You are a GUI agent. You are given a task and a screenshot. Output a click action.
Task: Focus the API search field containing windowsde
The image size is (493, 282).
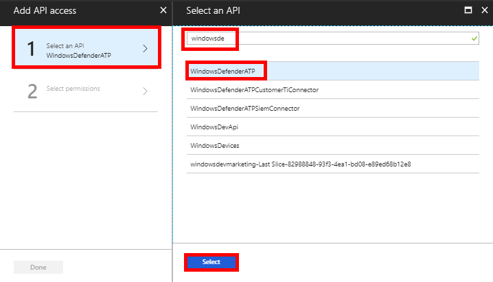(330, 39)
